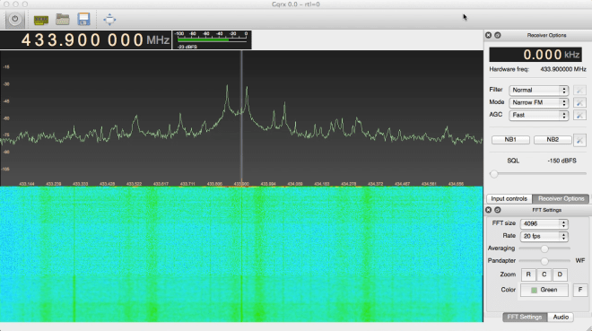Viewport: 592px width, 331px height.
Task: Click the Averaging slider handle
Action: click(x=544, y=248)
